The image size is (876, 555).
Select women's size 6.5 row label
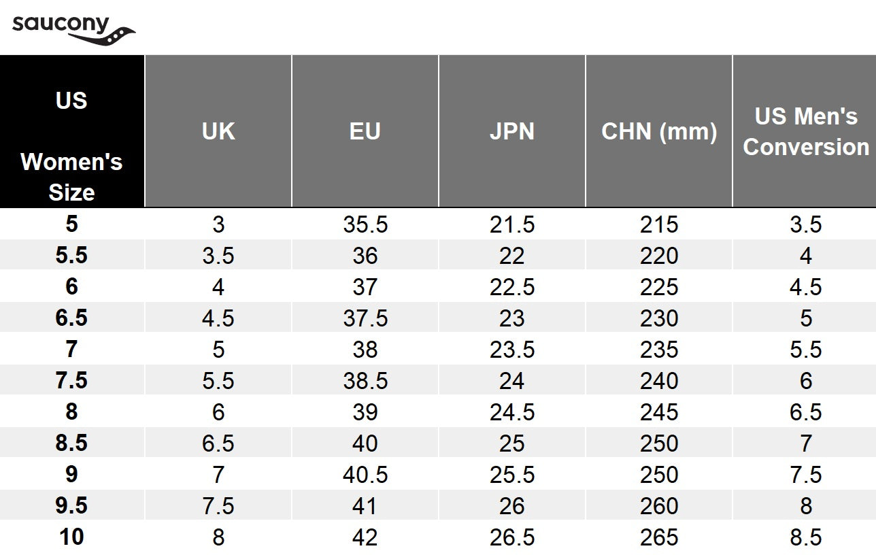click(x=71, y=318)
